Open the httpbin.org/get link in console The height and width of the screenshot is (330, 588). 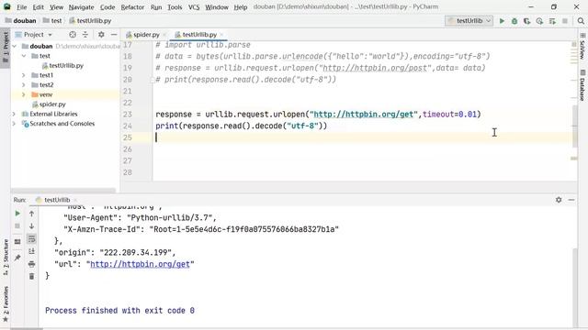140,264
